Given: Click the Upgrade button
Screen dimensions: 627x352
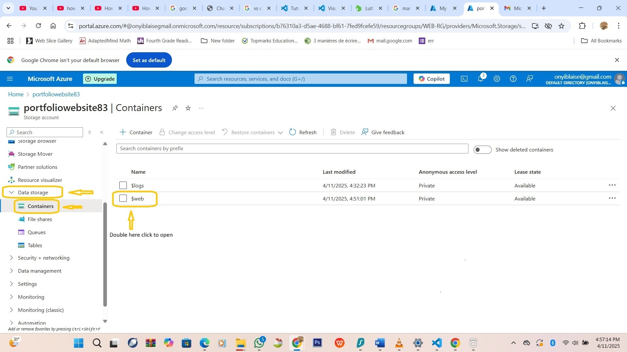Looking at the screenshot, I should coord(100,79).
